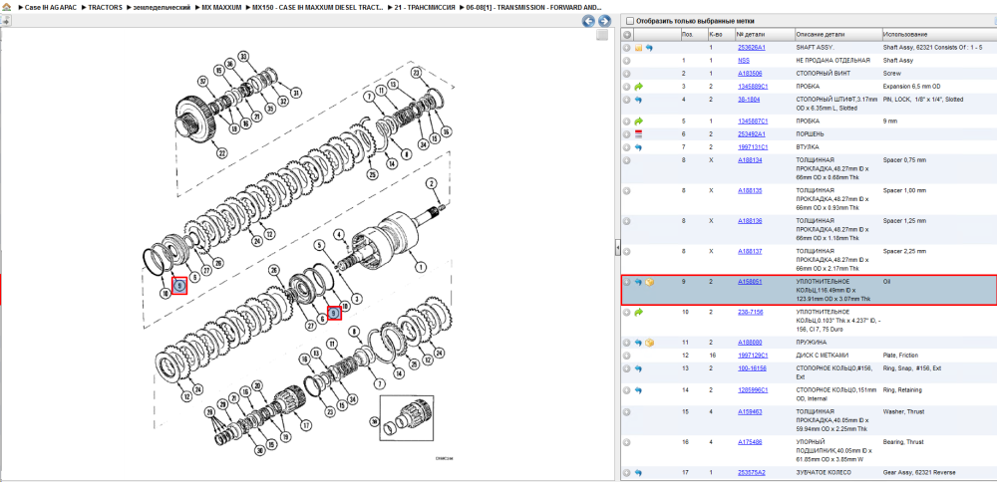
Task: Click blue arrow icon on ЗУБЧАТОЕ КОЛЕСО row
Action: coord(638,472)
